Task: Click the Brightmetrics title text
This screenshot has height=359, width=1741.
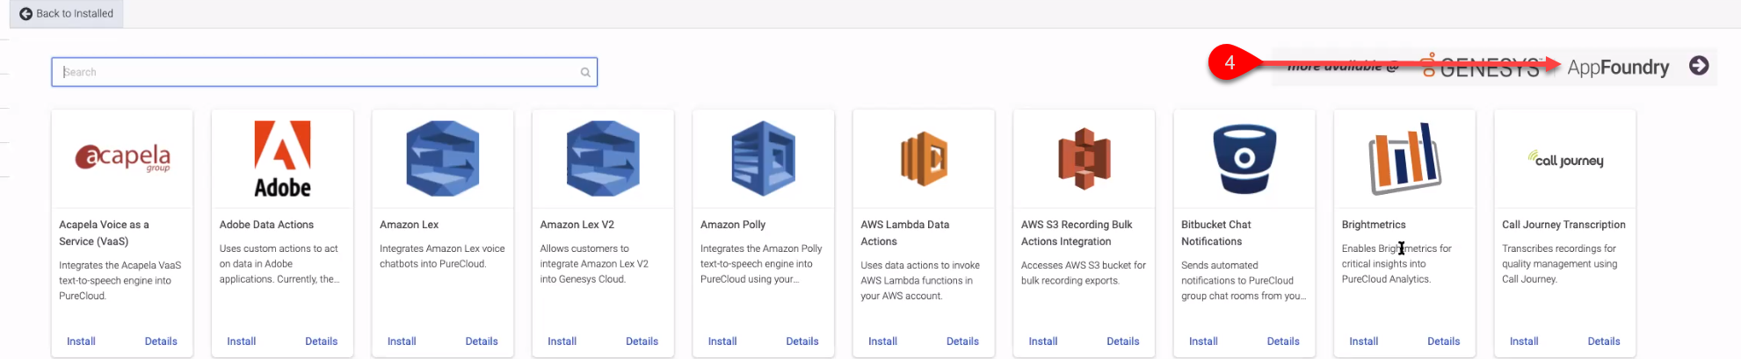Action: [x=1374, y=225]
